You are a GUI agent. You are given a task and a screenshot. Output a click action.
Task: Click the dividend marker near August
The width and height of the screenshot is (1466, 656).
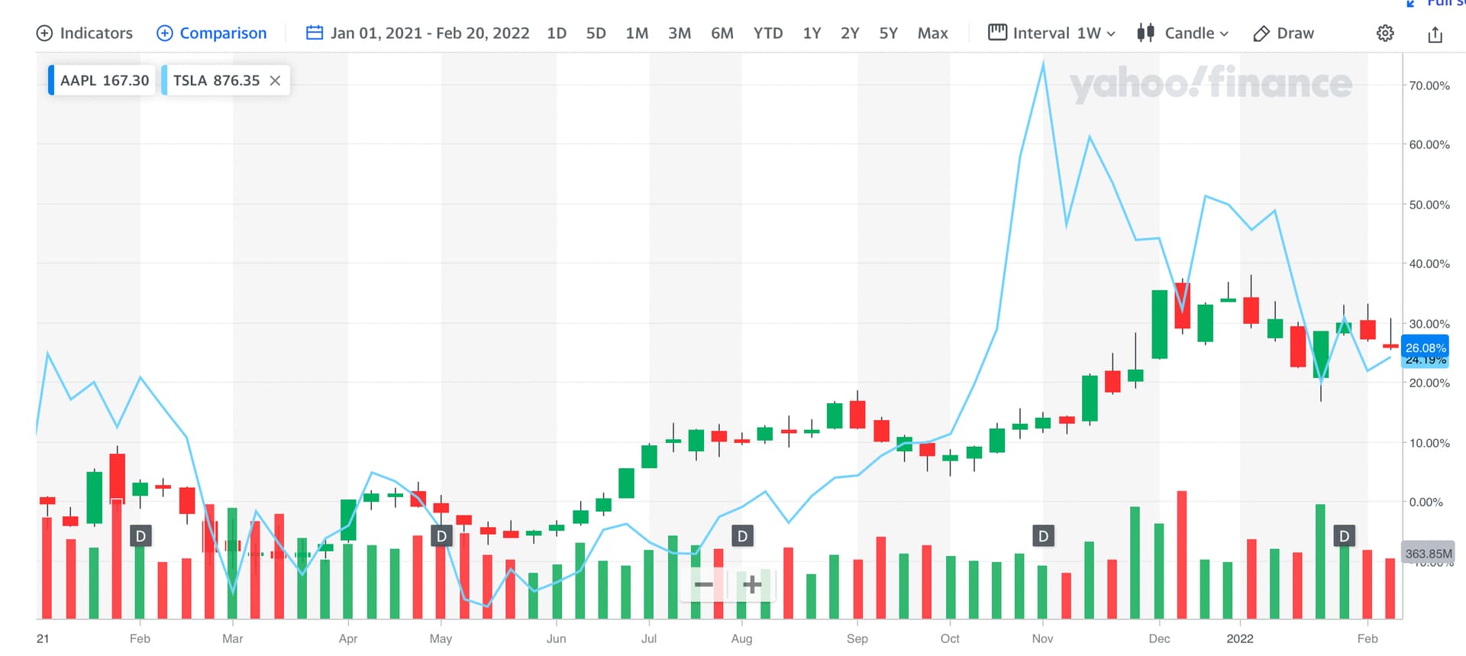(742, 536)
